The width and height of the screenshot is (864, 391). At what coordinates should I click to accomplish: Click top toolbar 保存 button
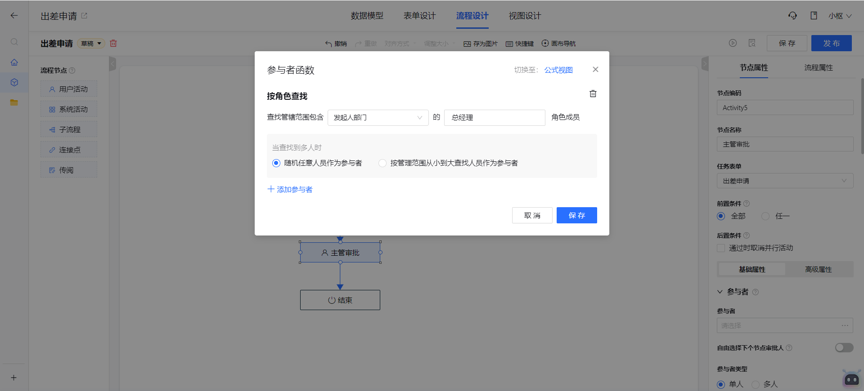(787, 43)
